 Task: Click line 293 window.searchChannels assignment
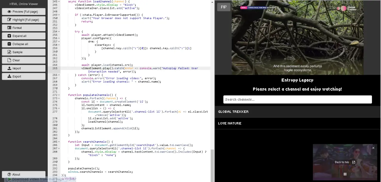click(x=100, y=172)
